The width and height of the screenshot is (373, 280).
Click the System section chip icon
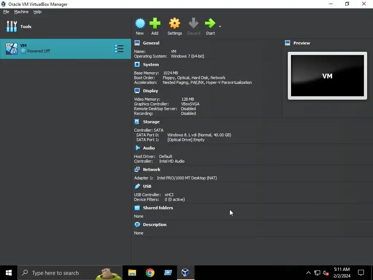click(137, 65)
